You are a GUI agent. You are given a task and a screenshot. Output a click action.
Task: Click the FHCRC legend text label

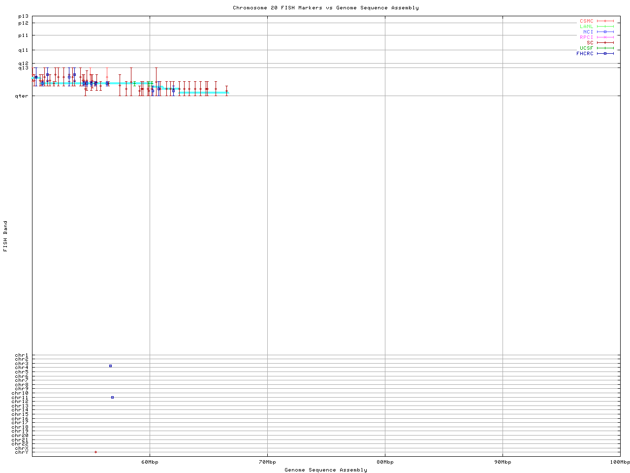(585, 54)
